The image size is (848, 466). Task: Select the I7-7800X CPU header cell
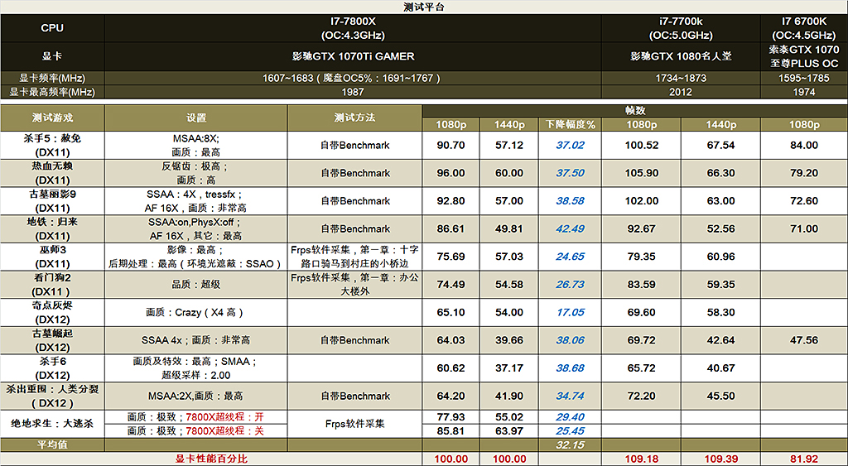353,28
